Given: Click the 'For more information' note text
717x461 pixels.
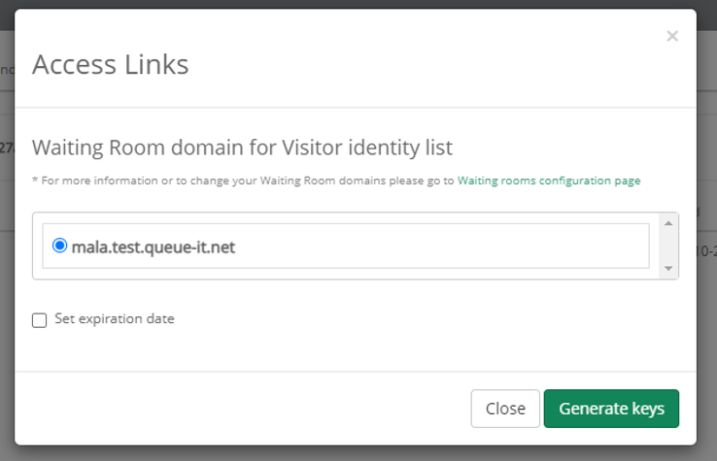Looking at the screenshot, I should point(243,181).
